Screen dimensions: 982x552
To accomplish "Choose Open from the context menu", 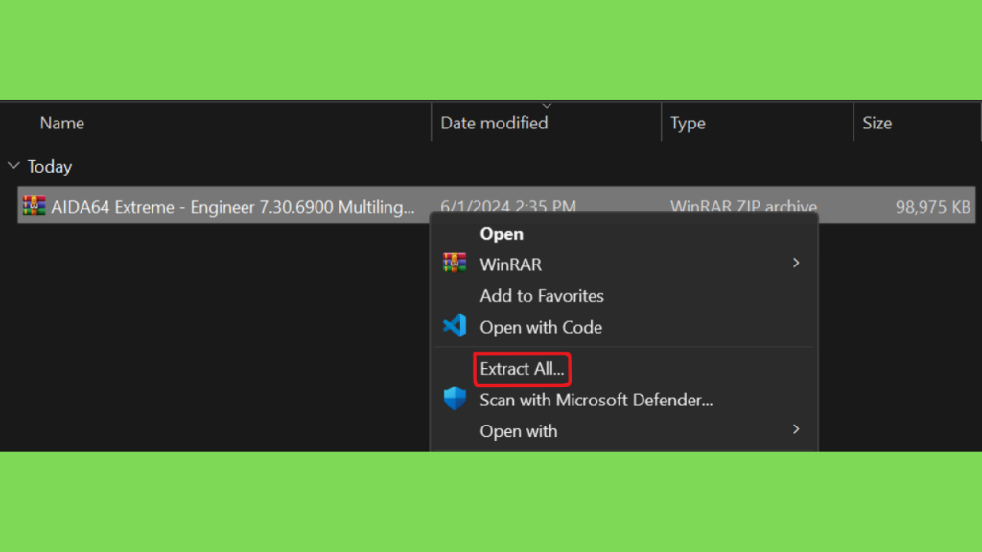I will (502, 234).
